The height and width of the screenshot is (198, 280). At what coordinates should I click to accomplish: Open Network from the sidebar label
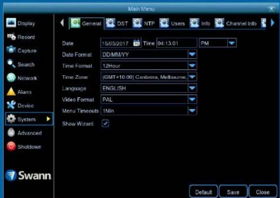(x=27, y=78)
